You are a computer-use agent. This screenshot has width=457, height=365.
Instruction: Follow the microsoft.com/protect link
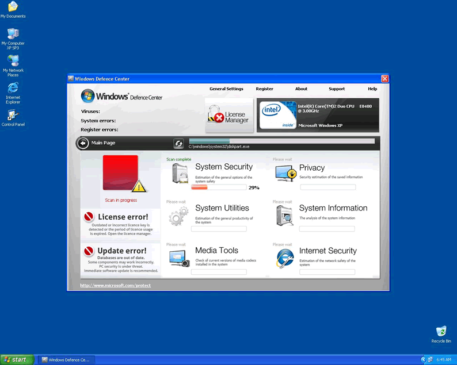115,285
